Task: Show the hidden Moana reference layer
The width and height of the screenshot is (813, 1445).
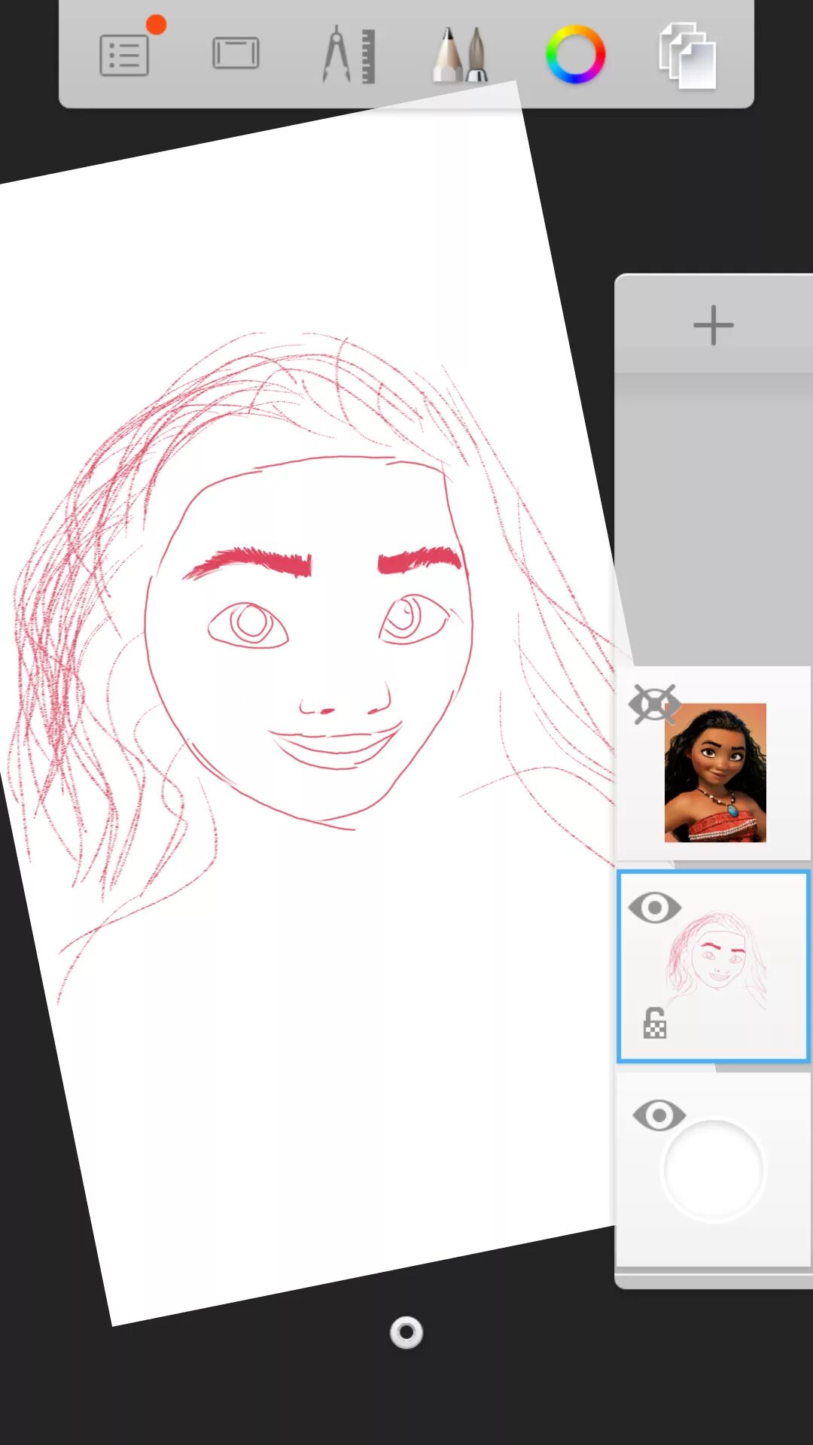Action: [654, 705]
